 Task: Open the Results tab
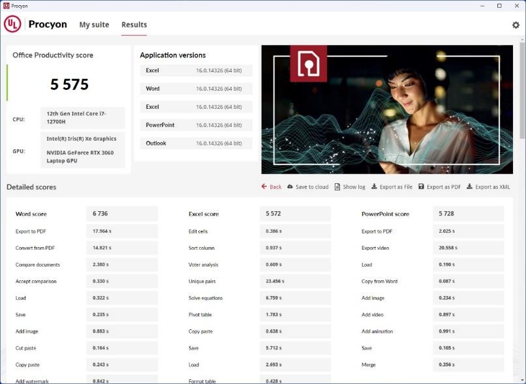click(x=134, y=25)
